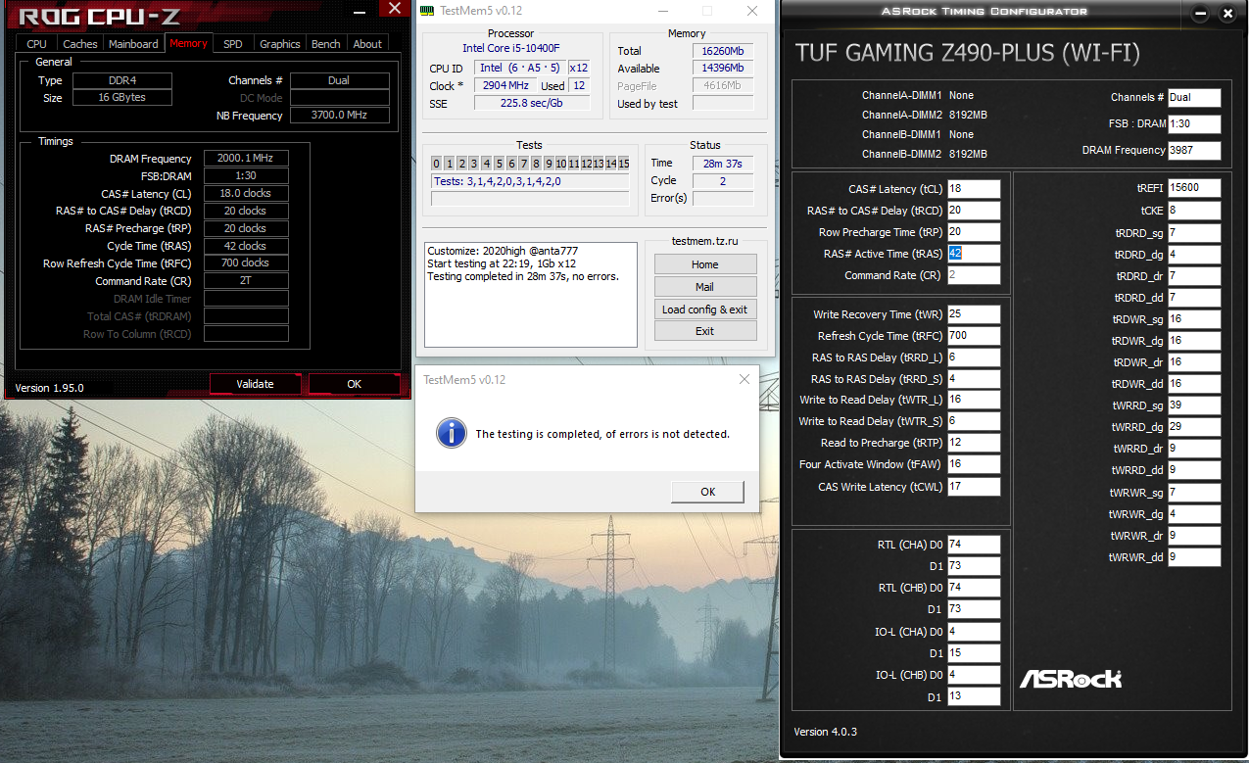
Task: Open the About tab in CPU-Z
Action: [x=367, y=44]
